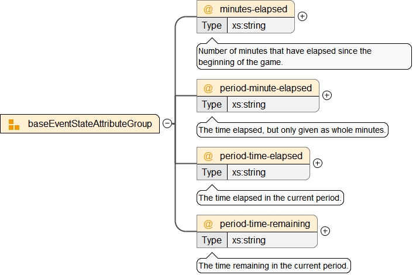This screenshot has width=416, height=275.
Task: Click the @ icon of period-minute-elapsed
Action: (208, 88)
